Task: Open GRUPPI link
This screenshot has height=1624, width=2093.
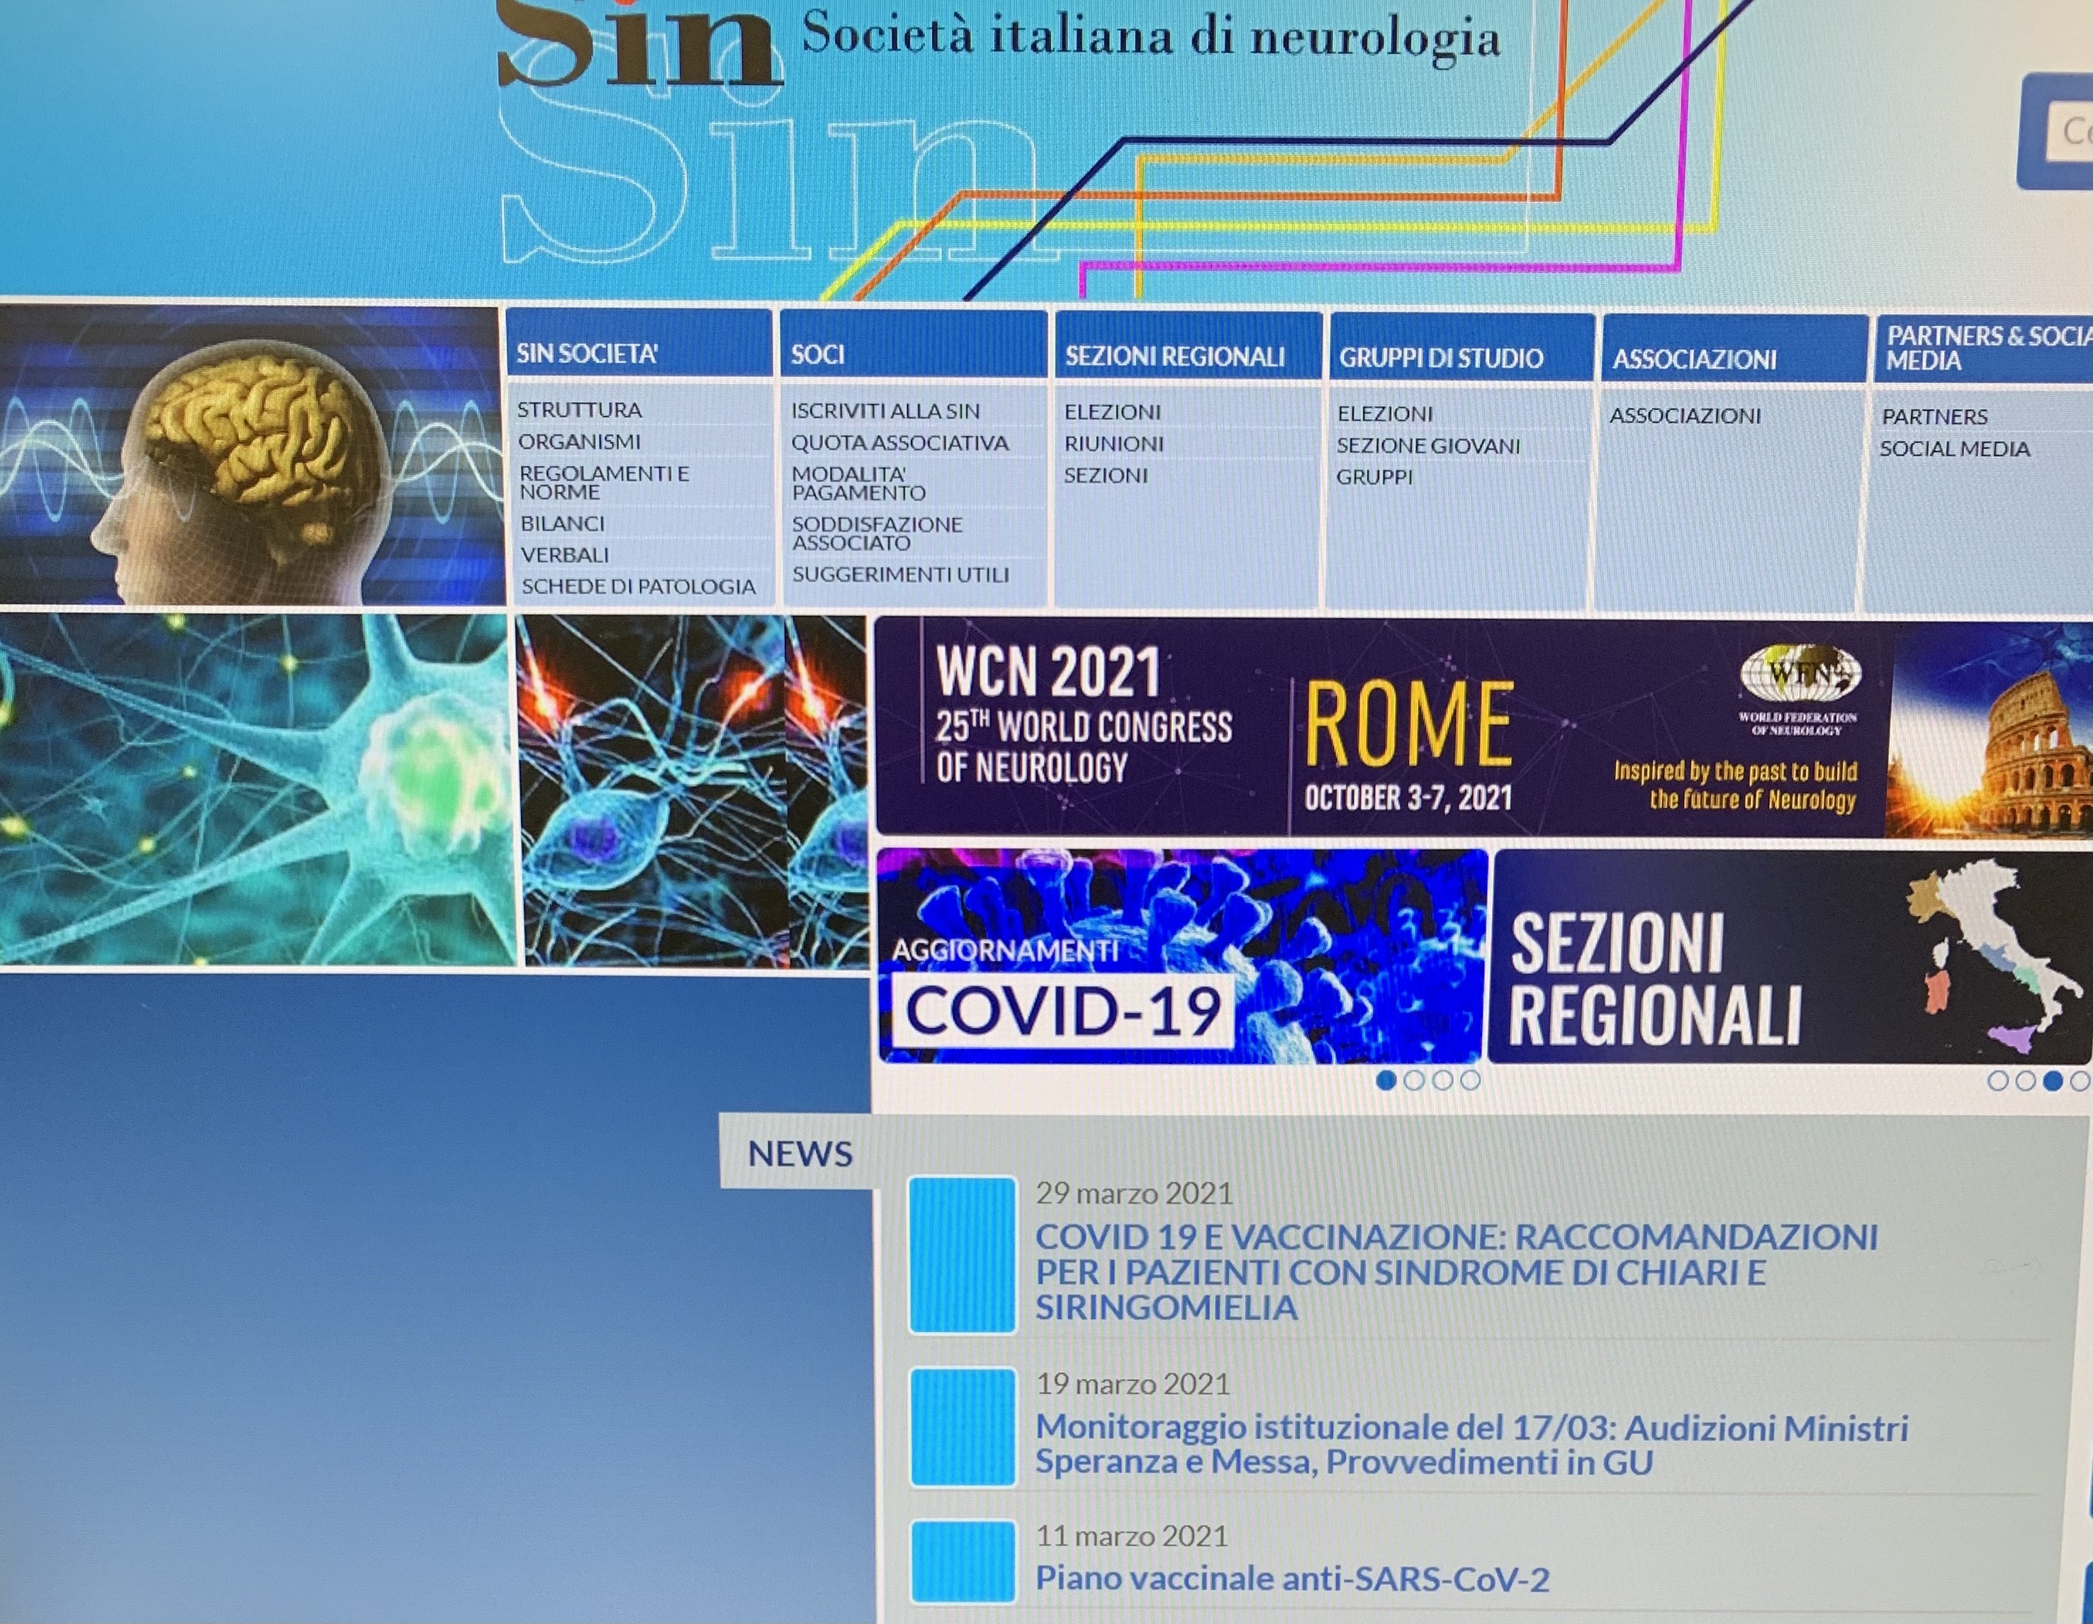Action: 1375,476
